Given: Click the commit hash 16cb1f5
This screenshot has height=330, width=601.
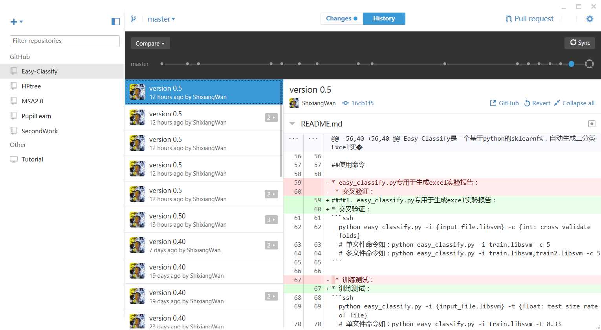Looking at the screenshot, I should click(362, 103).
